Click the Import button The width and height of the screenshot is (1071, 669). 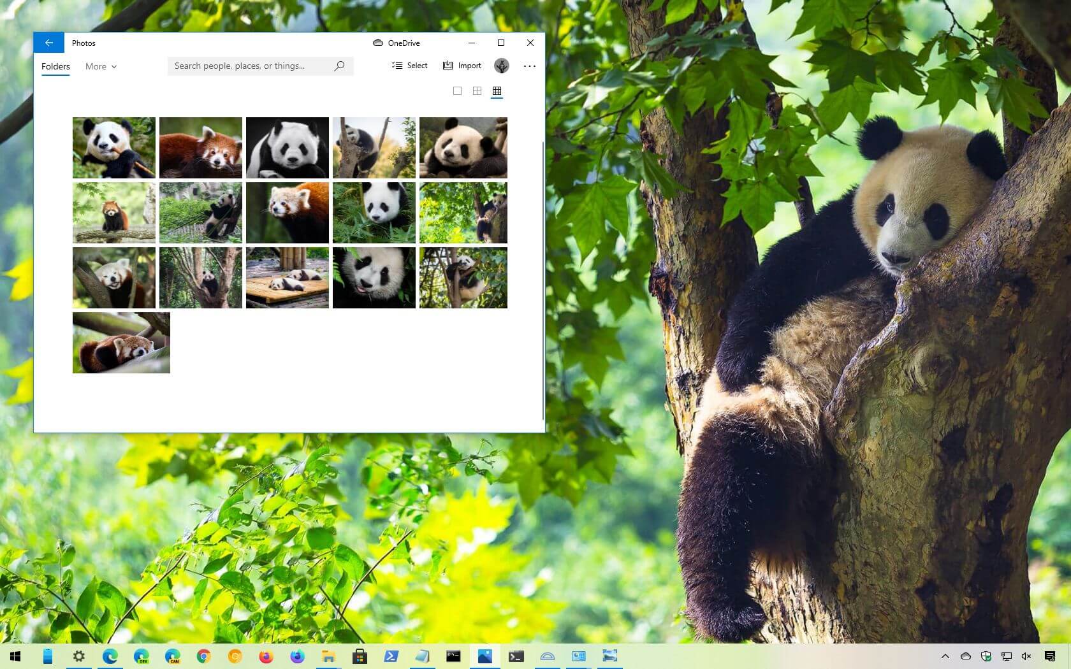click(469, 66)
